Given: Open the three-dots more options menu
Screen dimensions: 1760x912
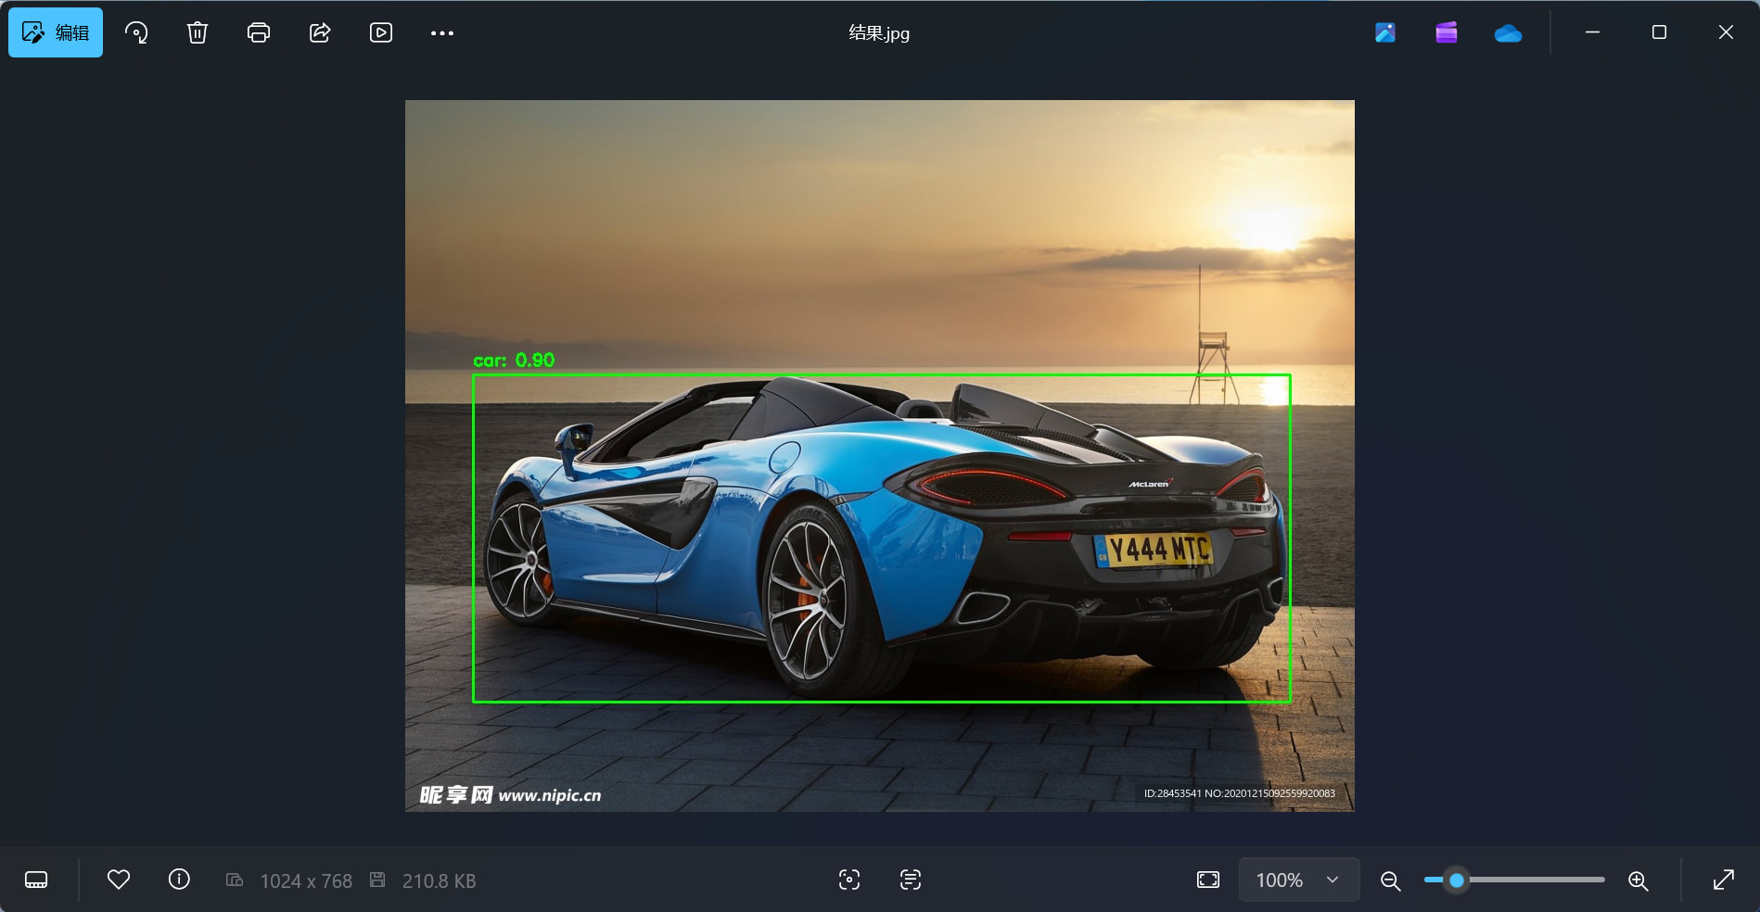Looking at the screenshot, I should [x=442, y=32].
